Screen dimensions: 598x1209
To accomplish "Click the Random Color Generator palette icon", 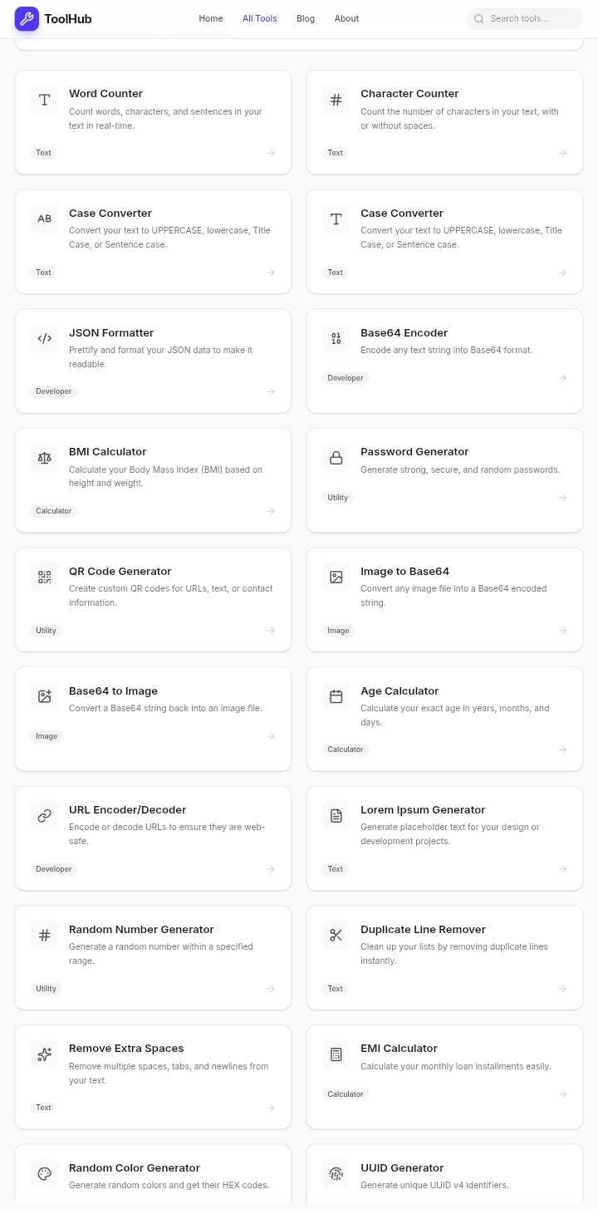I will click(x=44, y=1173).
